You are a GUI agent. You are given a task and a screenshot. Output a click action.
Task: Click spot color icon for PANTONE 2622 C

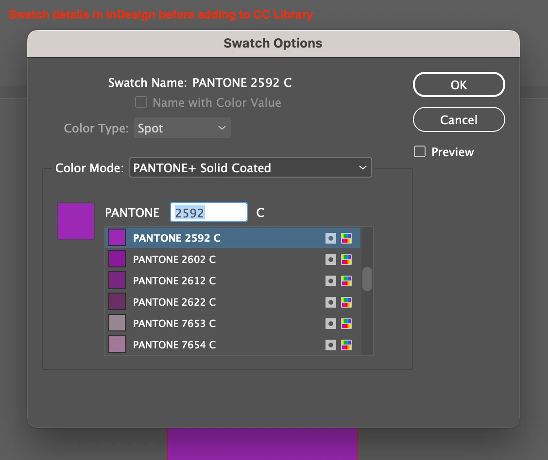tap(331, 302)
